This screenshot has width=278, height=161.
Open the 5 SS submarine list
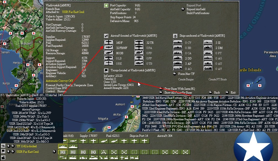[x=208, y=42]
